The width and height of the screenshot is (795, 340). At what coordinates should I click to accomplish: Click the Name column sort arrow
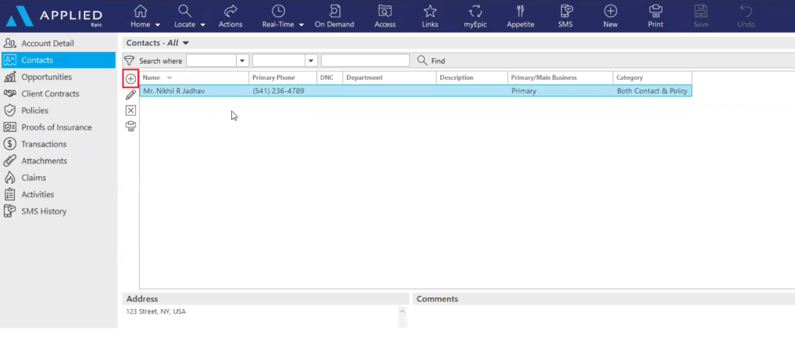[169, 78]
